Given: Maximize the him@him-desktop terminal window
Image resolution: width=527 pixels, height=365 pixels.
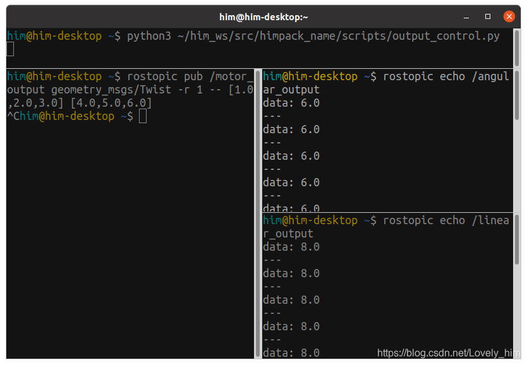Looking at the screenshot, I should pos(488,16).
